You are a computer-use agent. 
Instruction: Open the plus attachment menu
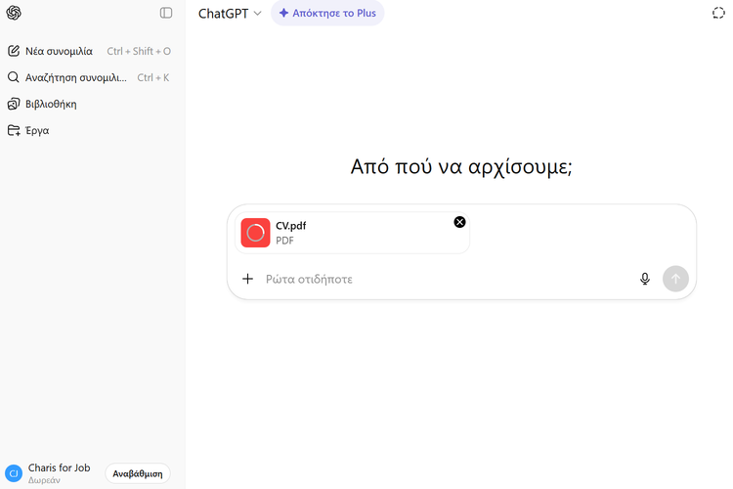(247, 279)
